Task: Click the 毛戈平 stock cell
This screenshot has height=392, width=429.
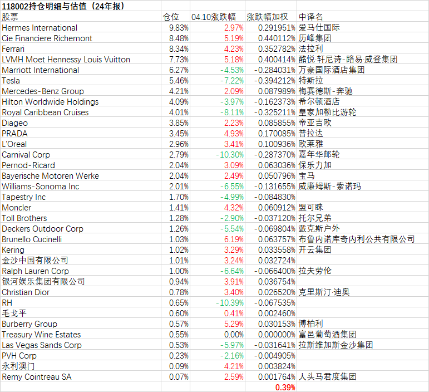Action: tap(81, 313)
